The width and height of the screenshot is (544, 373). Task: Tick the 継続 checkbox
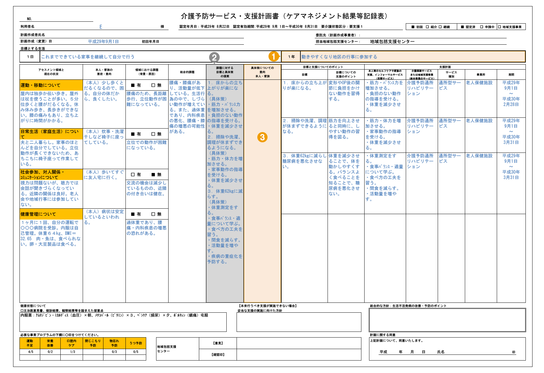pos(440,27)
